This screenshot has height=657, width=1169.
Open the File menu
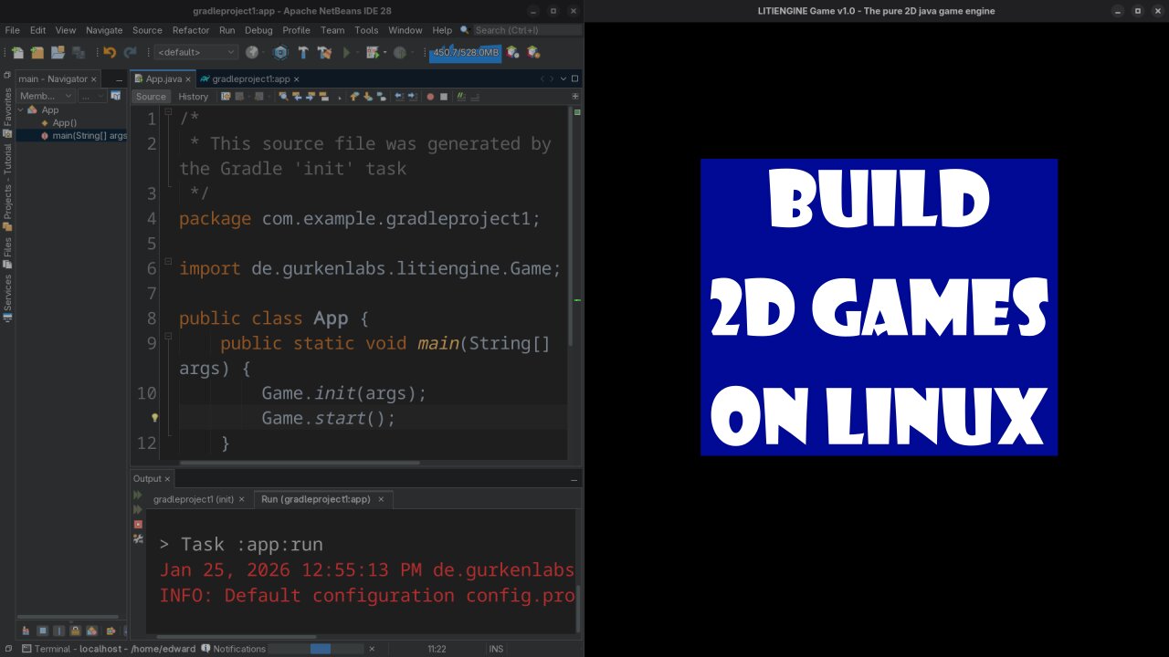pyautogui.click(x=12, y=30)
